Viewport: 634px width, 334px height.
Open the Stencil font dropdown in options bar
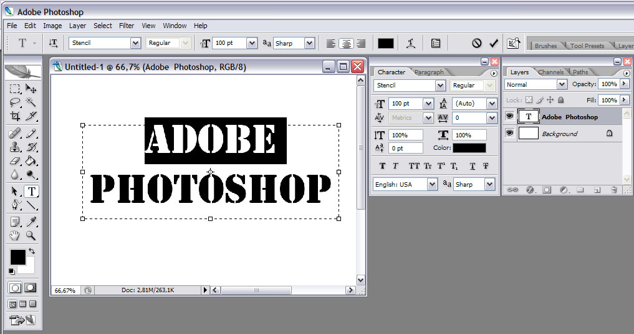tap(135, 43)
